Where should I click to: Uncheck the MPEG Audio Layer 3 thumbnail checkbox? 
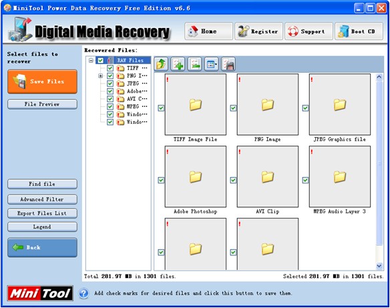click(305, 180)
